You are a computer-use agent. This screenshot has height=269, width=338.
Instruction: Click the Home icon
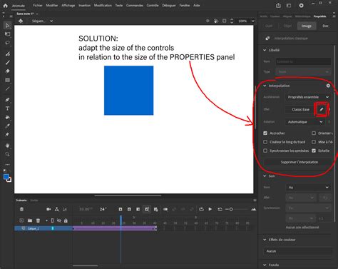(5, 6)
